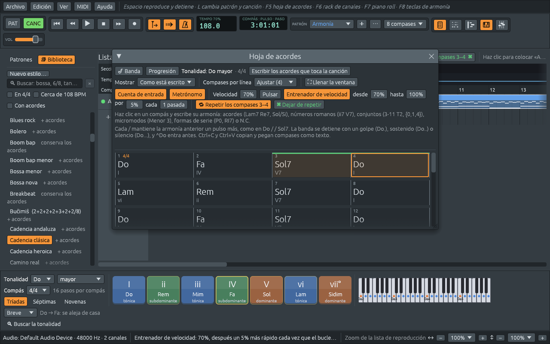Jump to the start with the skip-back transport button
The height and width of the screenshot is (344, 550).
coord(56,24)
